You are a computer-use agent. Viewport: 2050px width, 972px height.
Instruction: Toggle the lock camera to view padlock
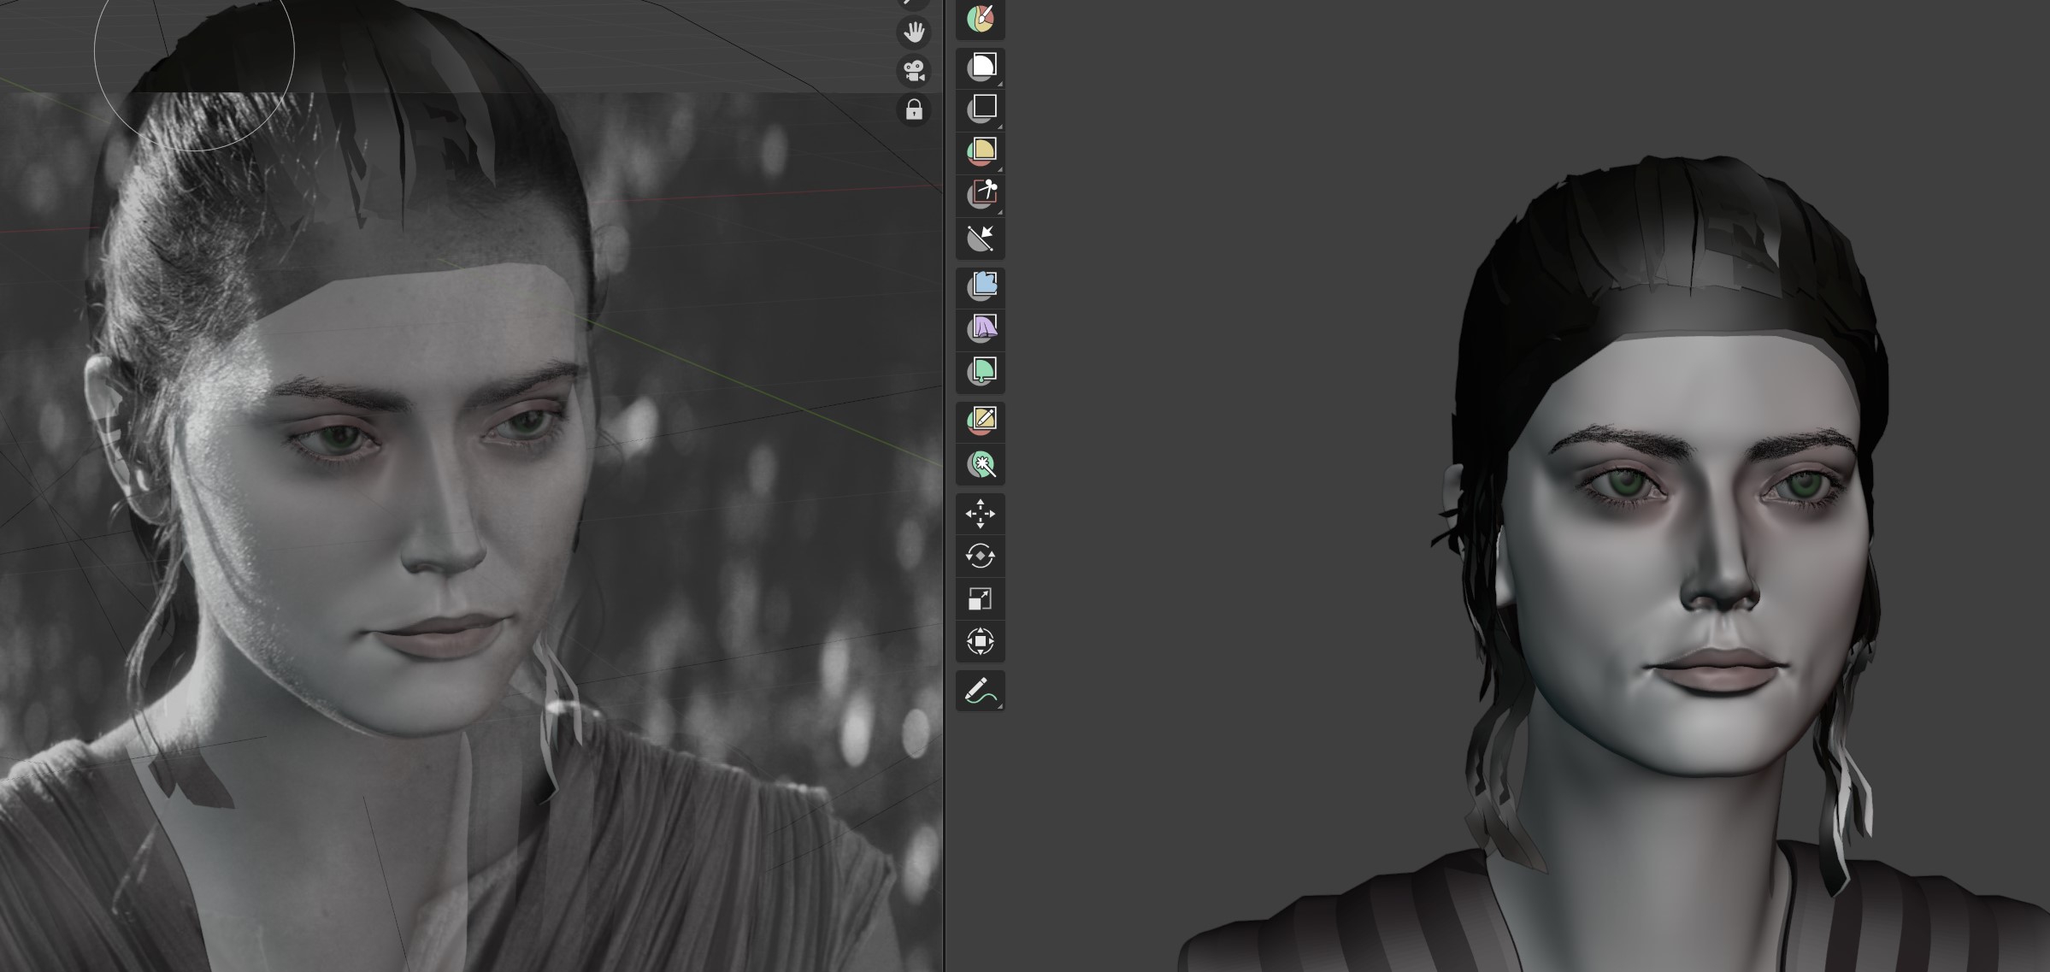click(914, 110)
